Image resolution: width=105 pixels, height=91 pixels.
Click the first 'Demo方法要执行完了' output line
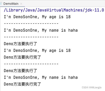point(22,57)
